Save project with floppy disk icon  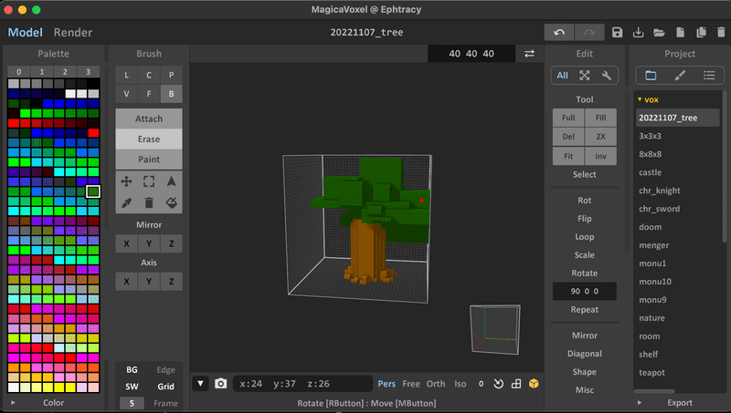click(618, 33)
